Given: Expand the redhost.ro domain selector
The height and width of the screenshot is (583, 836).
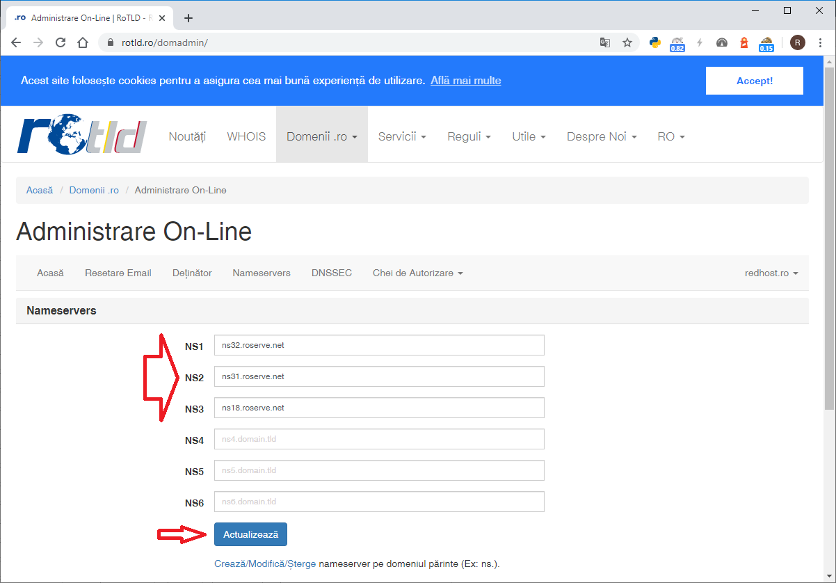Looking at the screenshot, I should click(x=771, y=273).
